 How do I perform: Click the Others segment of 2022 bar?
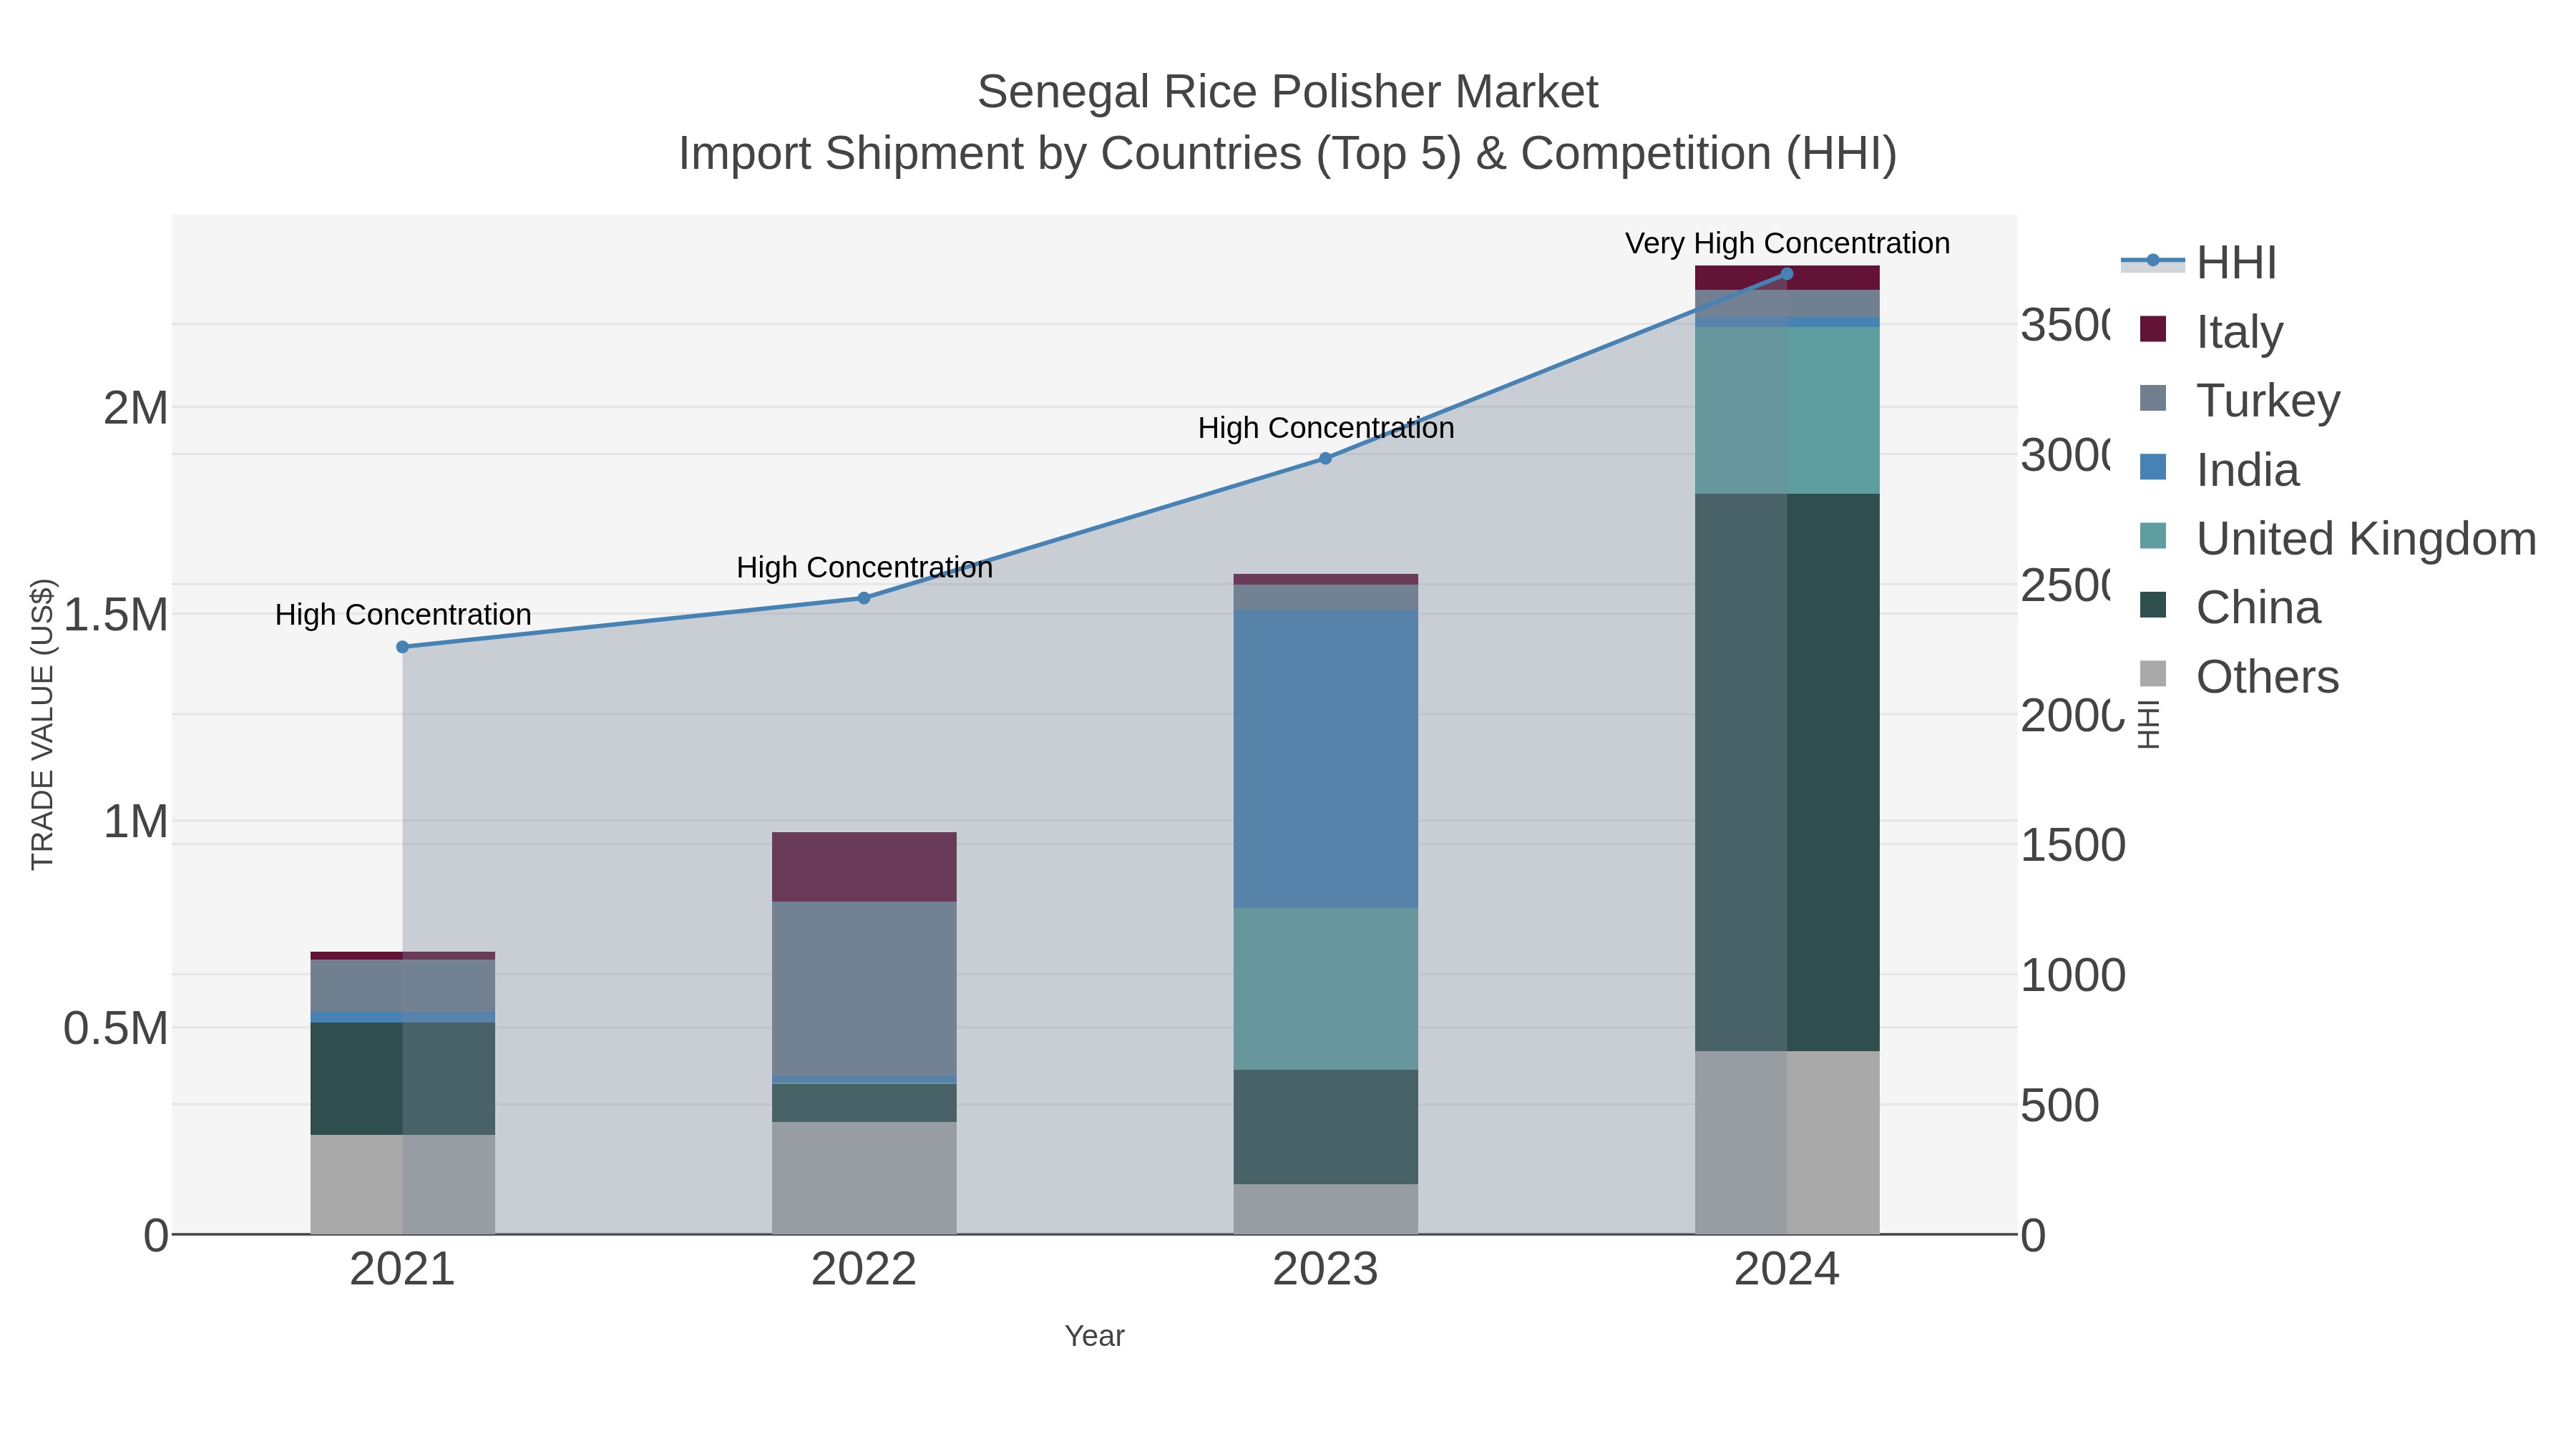pos(864,1178)
